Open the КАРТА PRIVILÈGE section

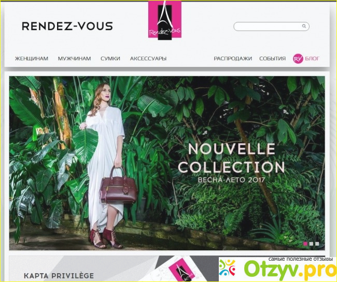pos(59,276)
